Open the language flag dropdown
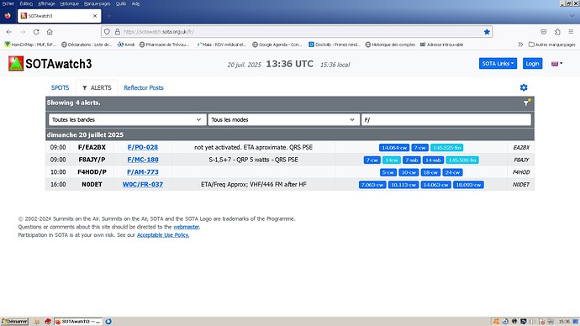Viewport: 580px width, 326px height. (556, 64)
